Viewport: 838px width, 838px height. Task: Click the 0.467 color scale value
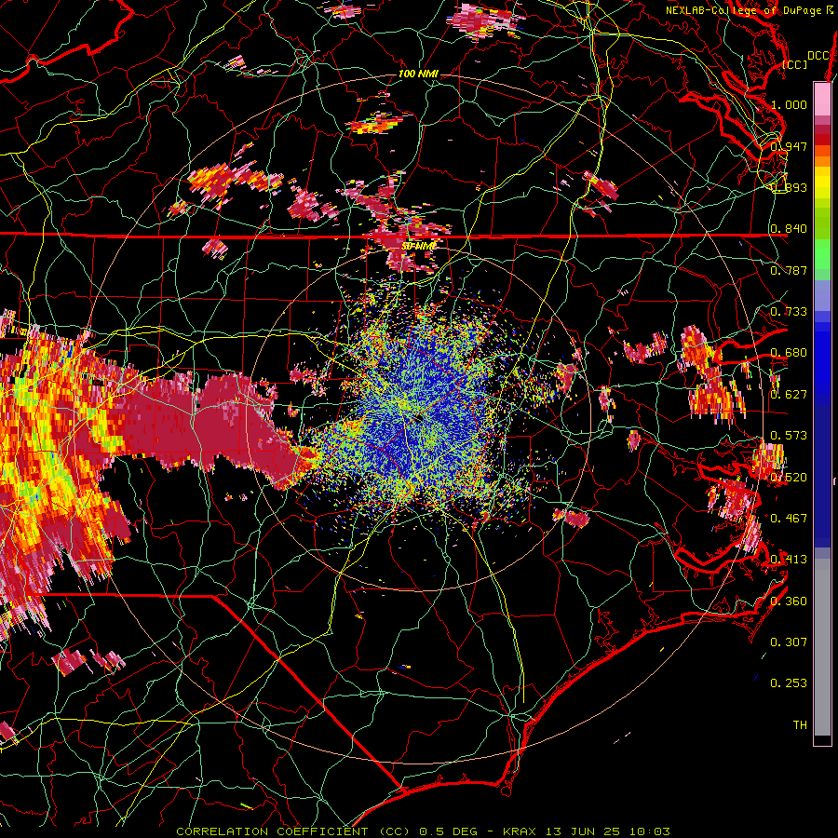[789, 519]
